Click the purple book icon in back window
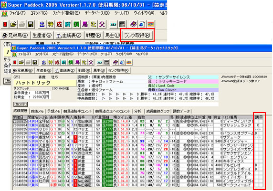This screenshot has height=191, width=273. 133,24
